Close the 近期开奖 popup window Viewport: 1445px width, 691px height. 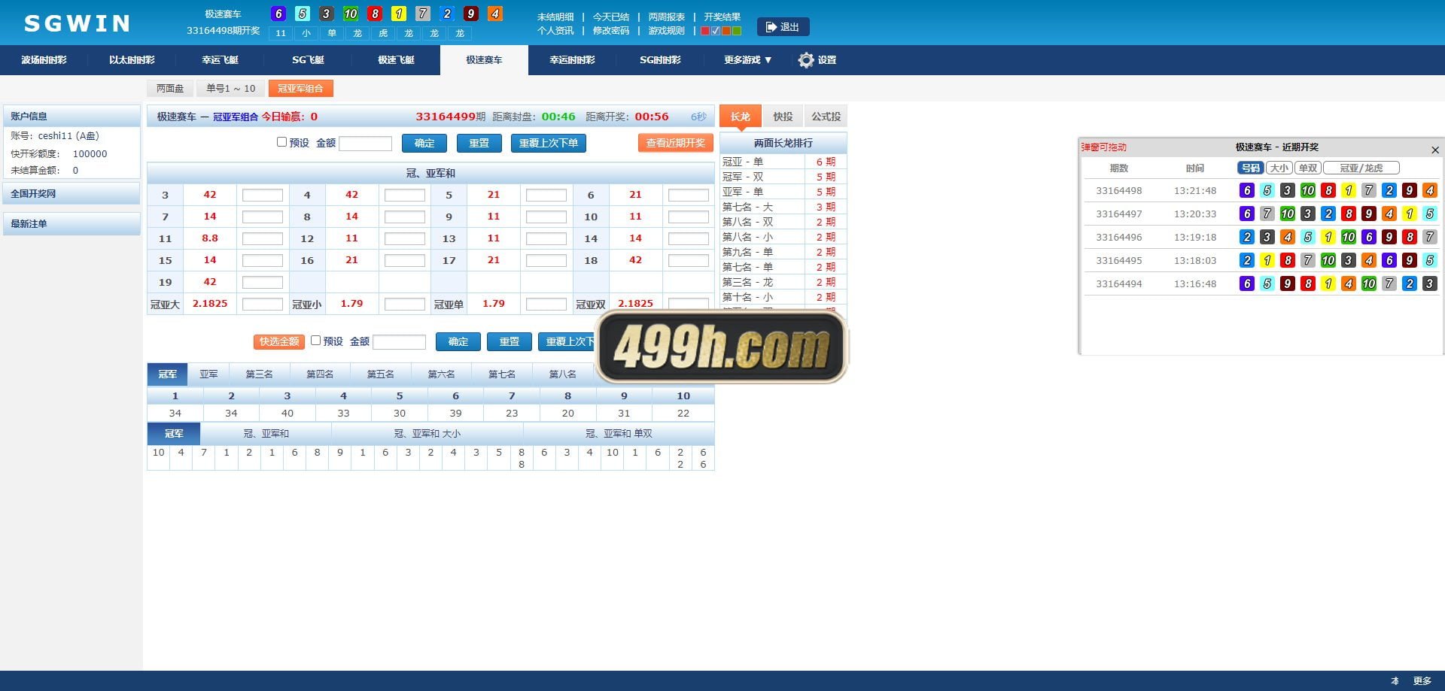(1435, 150)
